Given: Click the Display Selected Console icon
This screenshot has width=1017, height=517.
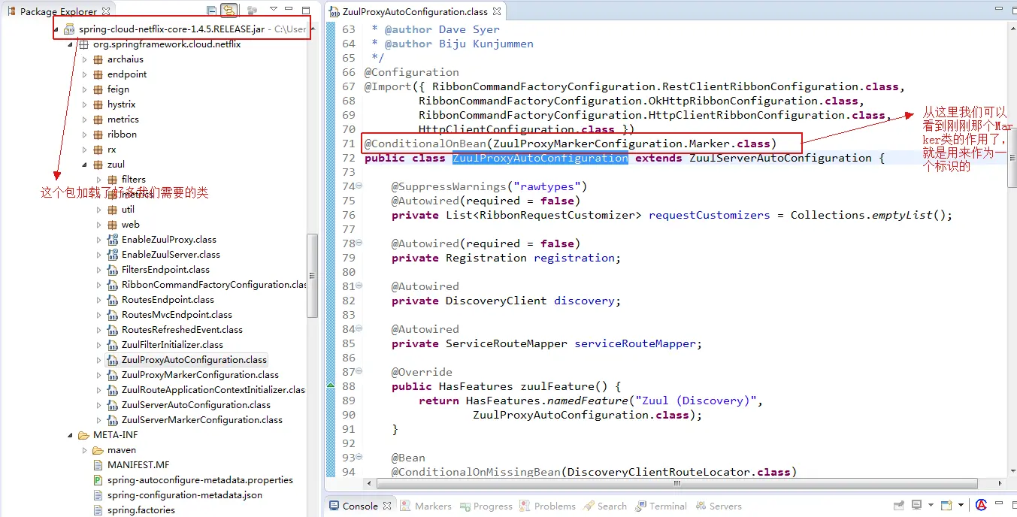Looking at the screenshot, I should 918,506.
